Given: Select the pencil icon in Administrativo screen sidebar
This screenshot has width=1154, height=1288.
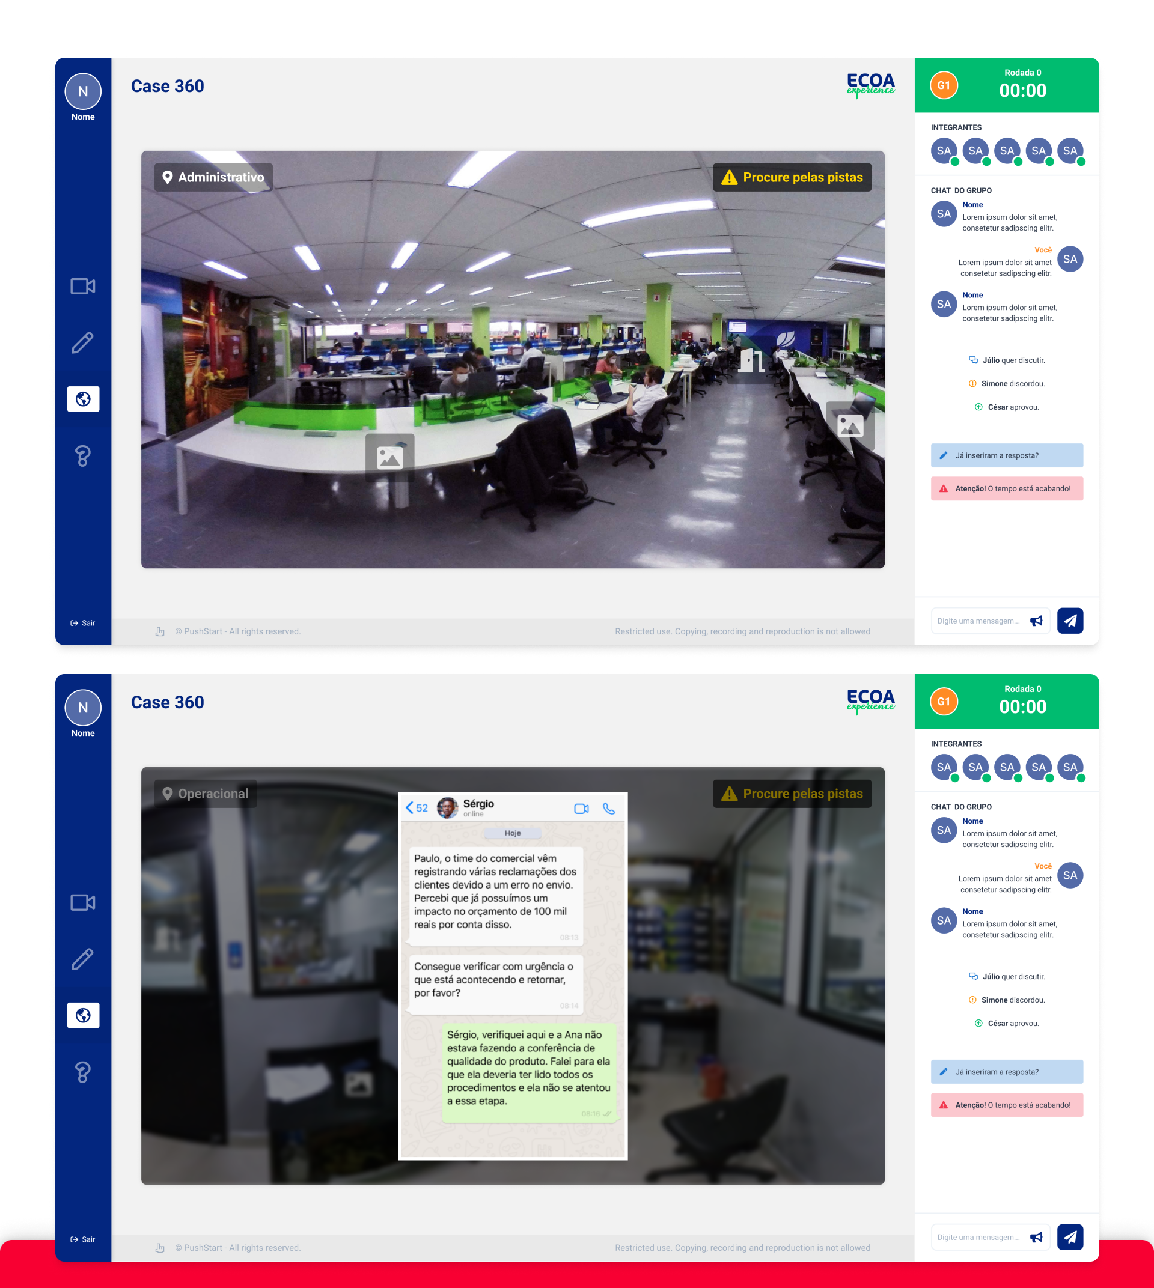Looking at the screenshot, I should coord(83,343).
